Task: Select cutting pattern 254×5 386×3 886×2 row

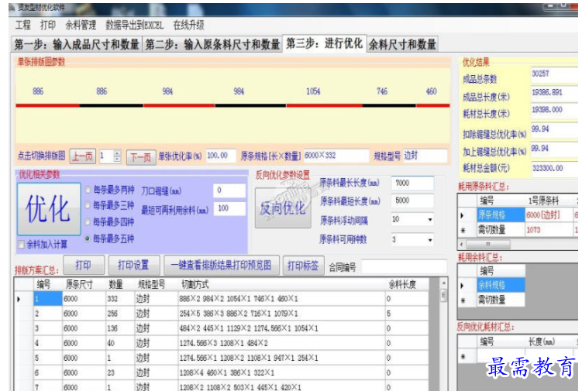Action: (281, 314)
